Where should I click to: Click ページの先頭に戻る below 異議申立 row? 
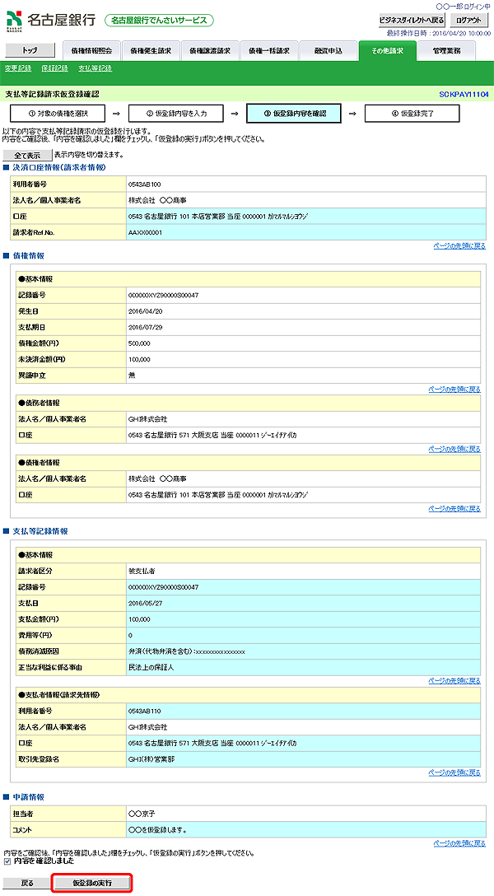pos(454,390)
